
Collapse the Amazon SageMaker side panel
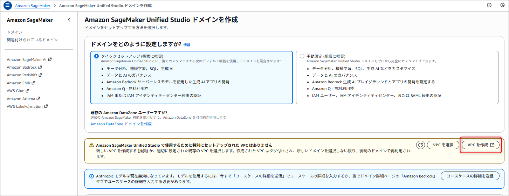[x=69, y=20]
